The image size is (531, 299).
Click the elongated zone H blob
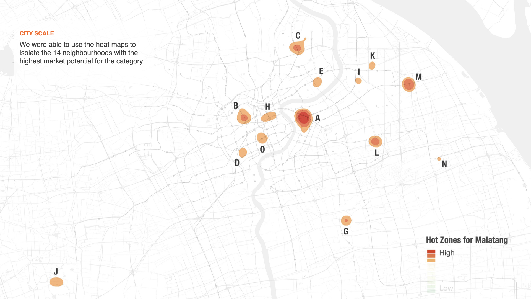pos(268,117)
